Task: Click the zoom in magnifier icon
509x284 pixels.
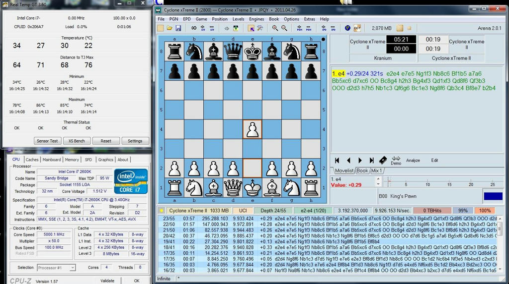Action: coord(275,28)
